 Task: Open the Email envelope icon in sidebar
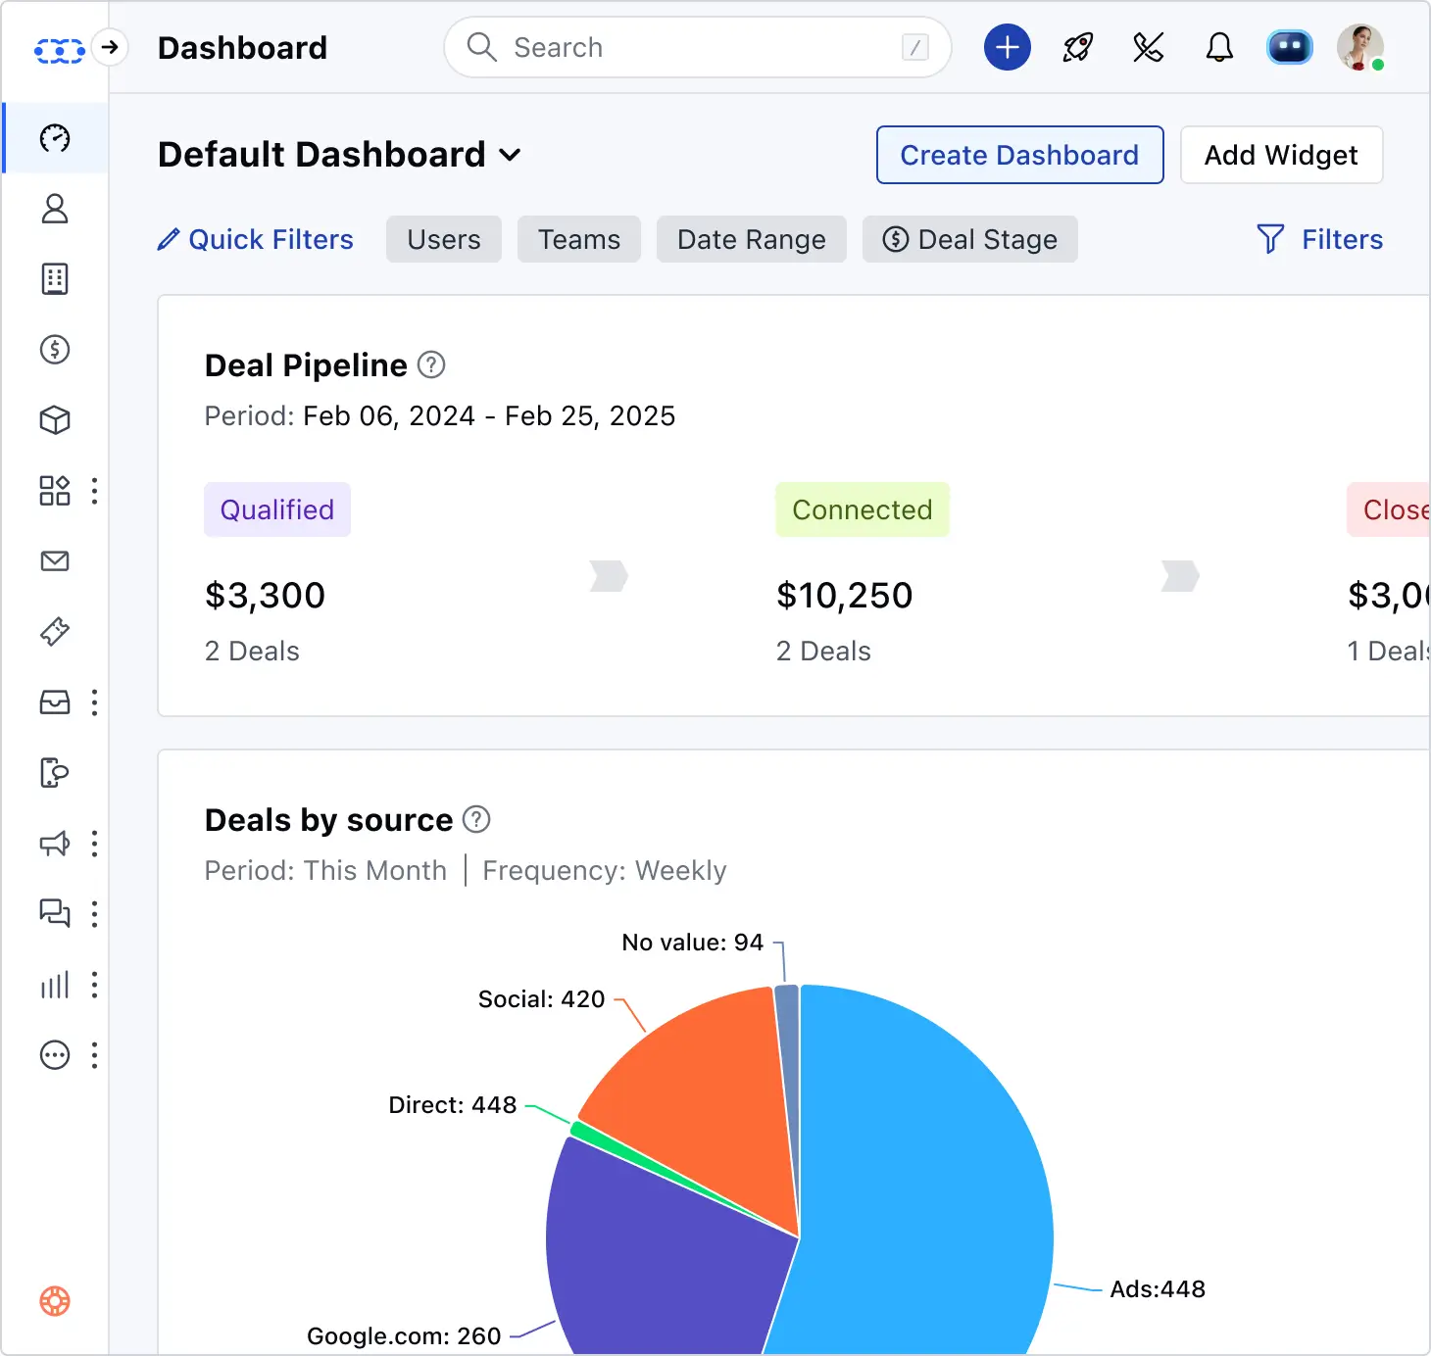tap(56, 561)
